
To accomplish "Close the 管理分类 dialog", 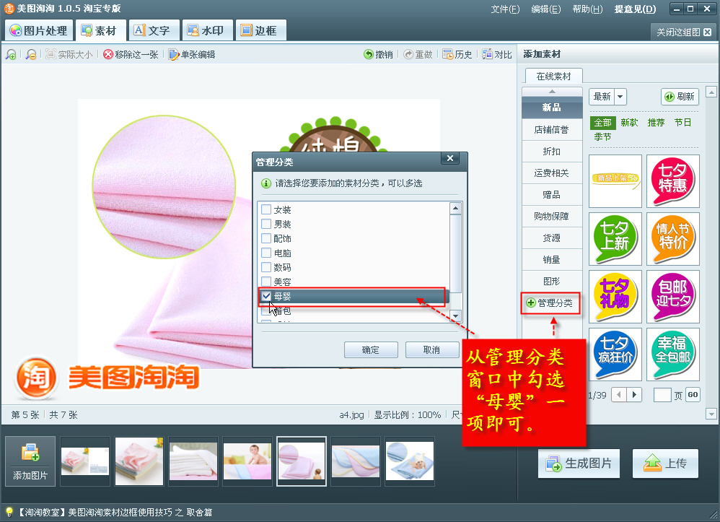I will pos(450,159).
